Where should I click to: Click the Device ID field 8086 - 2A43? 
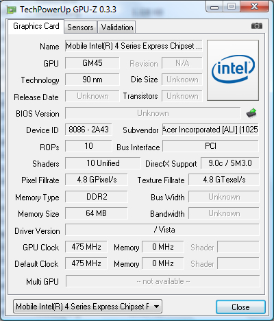[x=88, y=130]
